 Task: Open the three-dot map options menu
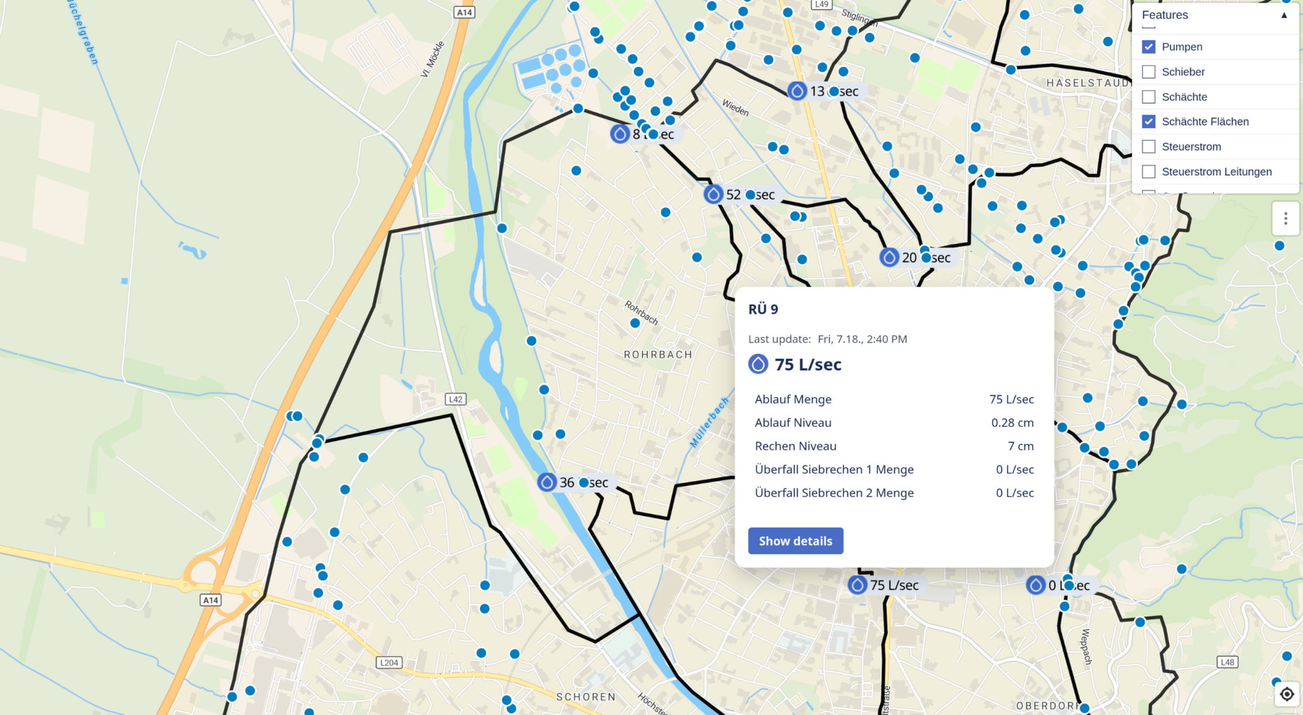[1285, 218]
